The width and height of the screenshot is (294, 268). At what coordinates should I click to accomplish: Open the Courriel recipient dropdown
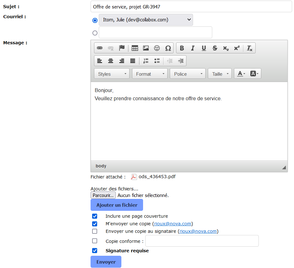(x=146, y=20)
